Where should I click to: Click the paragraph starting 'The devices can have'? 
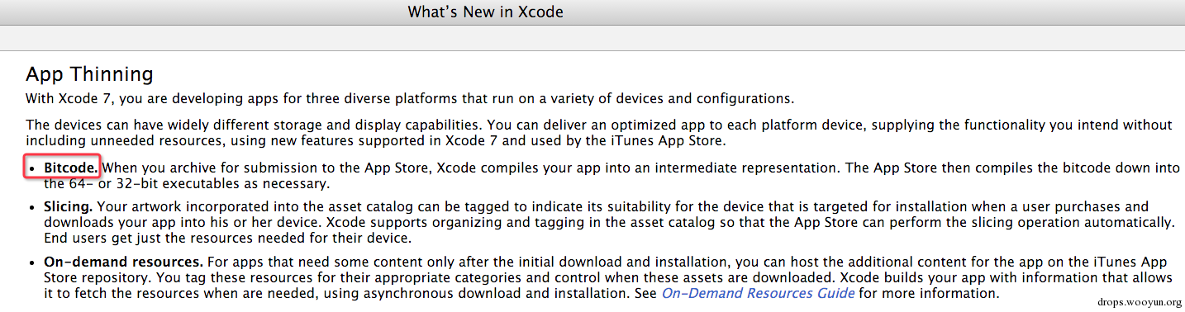[x=599, y=132]
